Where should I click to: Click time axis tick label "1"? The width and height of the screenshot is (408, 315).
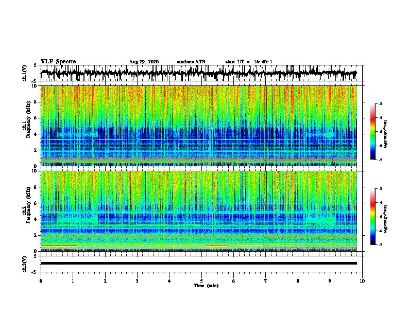tap(73, 281)
